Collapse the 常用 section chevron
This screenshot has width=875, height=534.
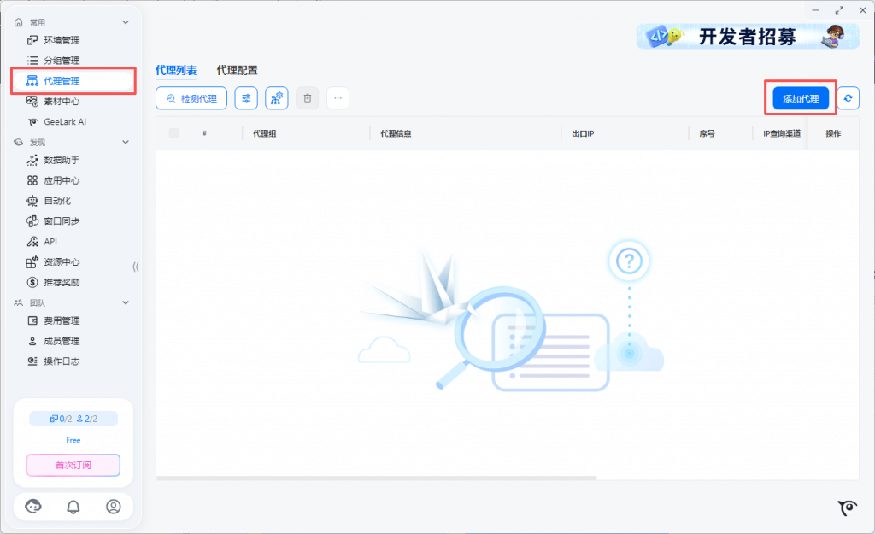coord(126,22)
